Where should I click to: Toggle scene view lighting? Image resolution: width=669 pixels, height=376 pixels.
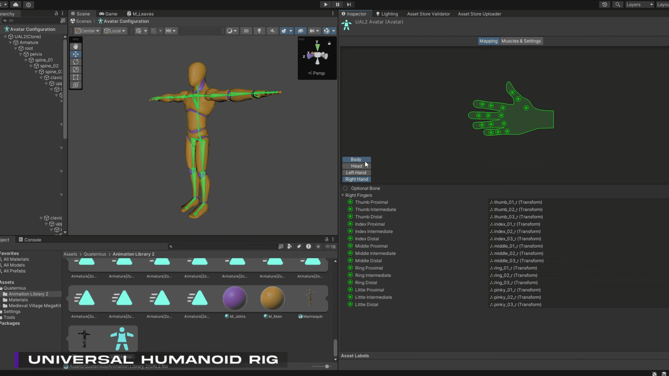[x=259, y=31]
